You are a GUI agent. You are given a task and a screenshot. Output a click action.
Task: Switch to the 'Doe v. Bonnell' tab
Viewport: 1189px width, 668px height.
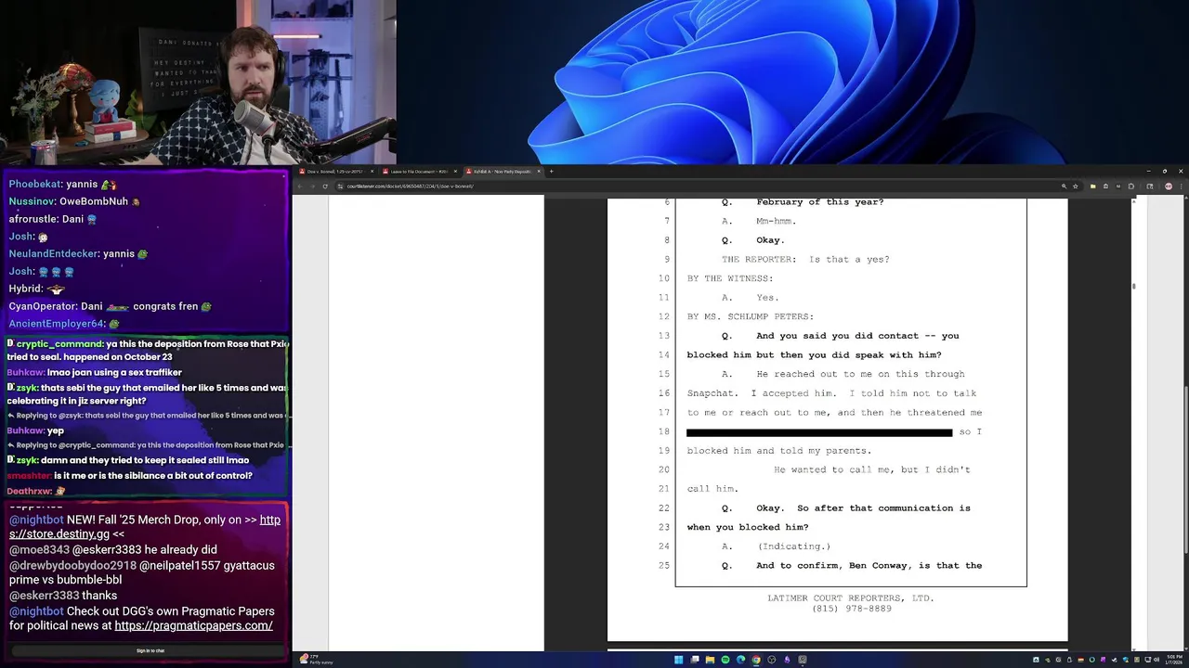pyautogui.click(x=333, y=171)
